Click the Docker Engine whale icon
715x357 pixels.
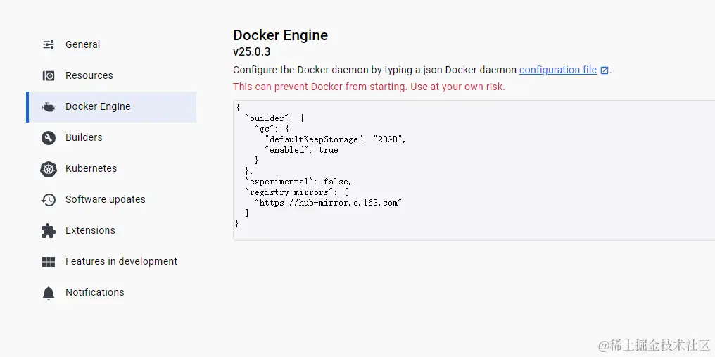click(x=49, y=107)
